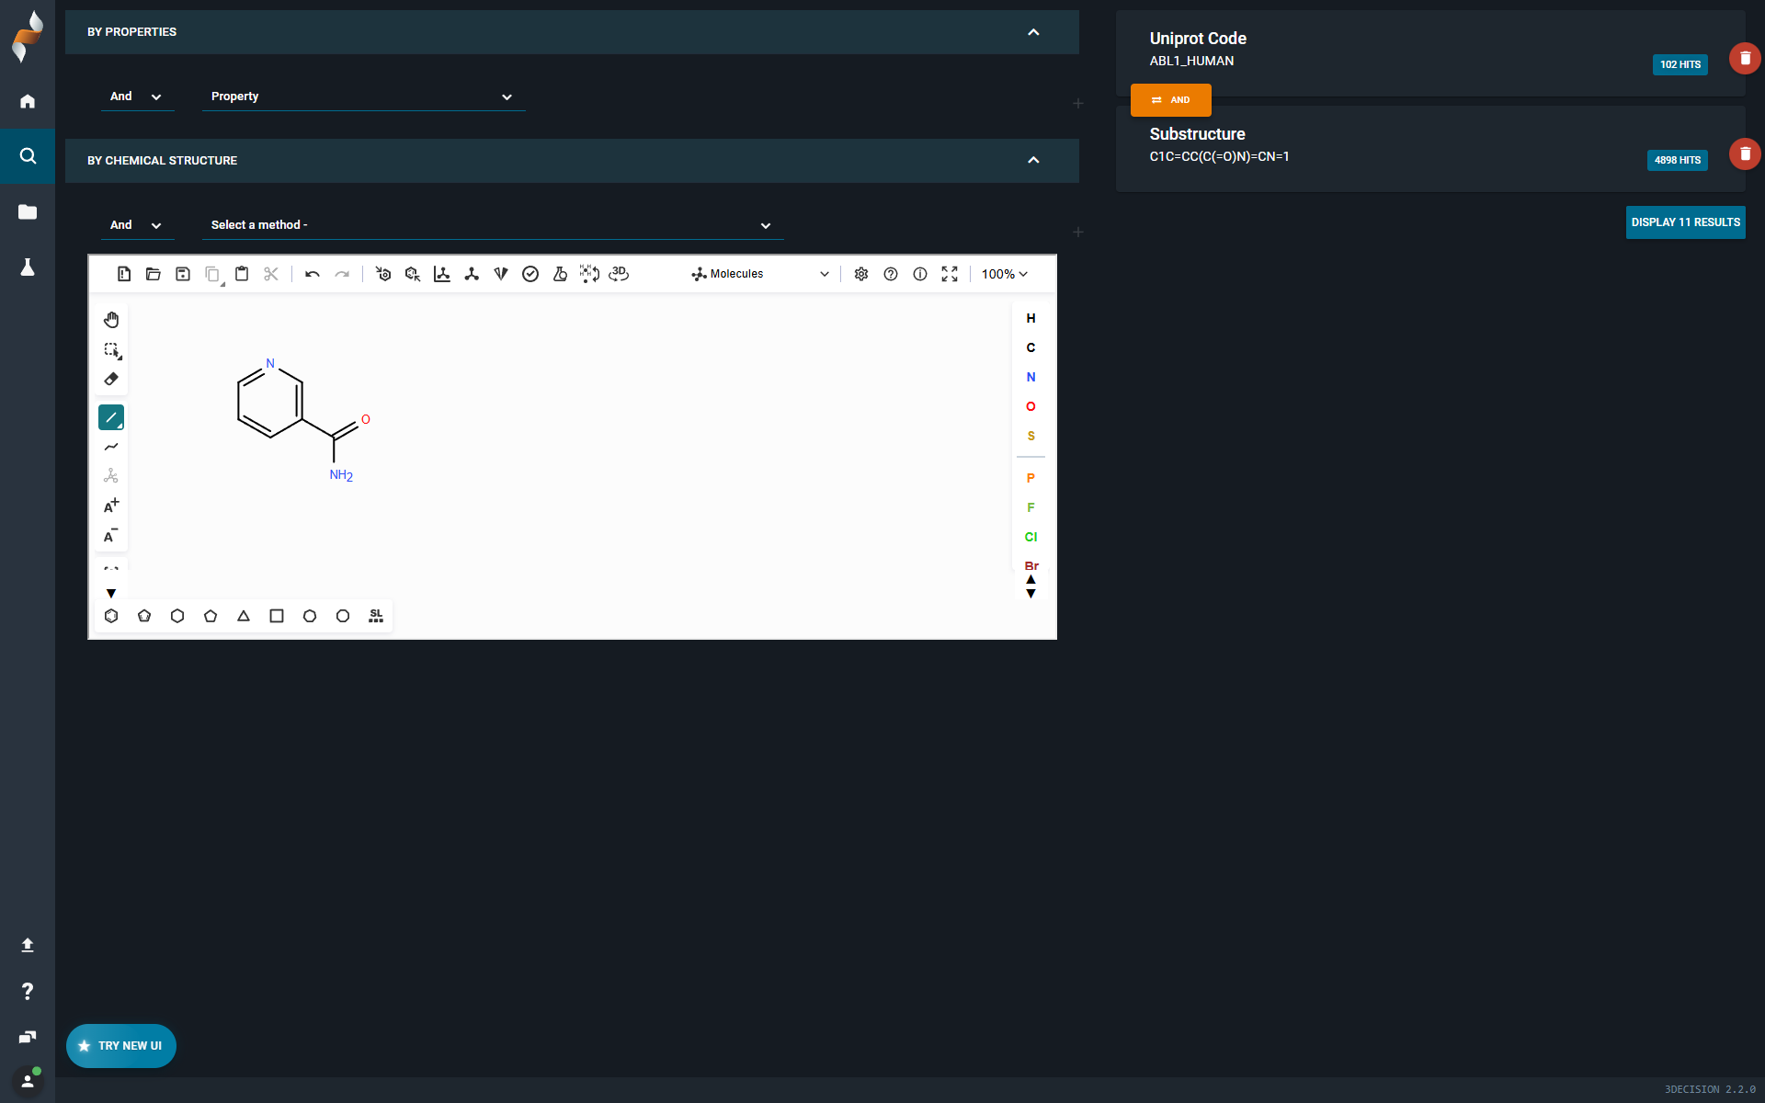Click Display 11 Results button

tap(1685, 222)
